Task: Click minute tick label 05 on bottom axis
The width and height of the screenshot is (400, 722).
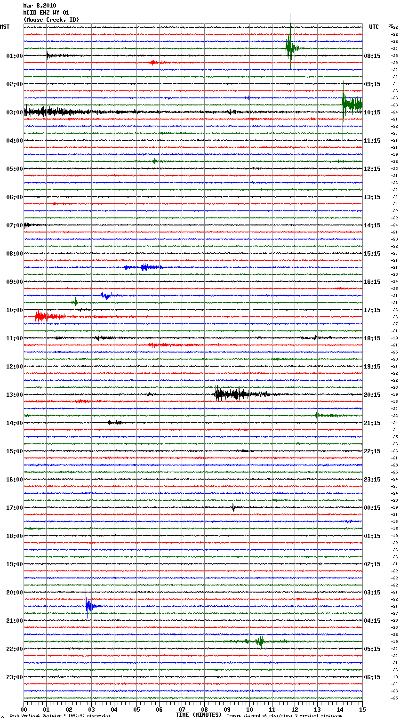Action: coord(136,709)
